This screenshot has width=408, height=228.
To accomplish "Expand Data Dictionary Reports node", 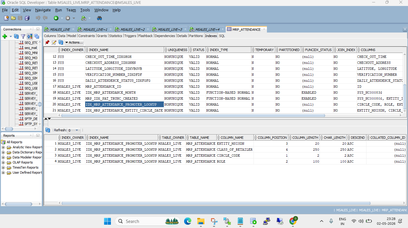I will tap(3, 152).
